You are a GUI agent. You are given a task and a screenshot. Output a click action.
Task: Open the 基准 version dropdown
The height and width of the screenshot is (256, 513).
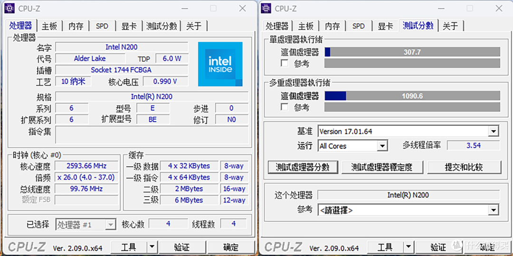pyautogui.click(x=493, y=132)
